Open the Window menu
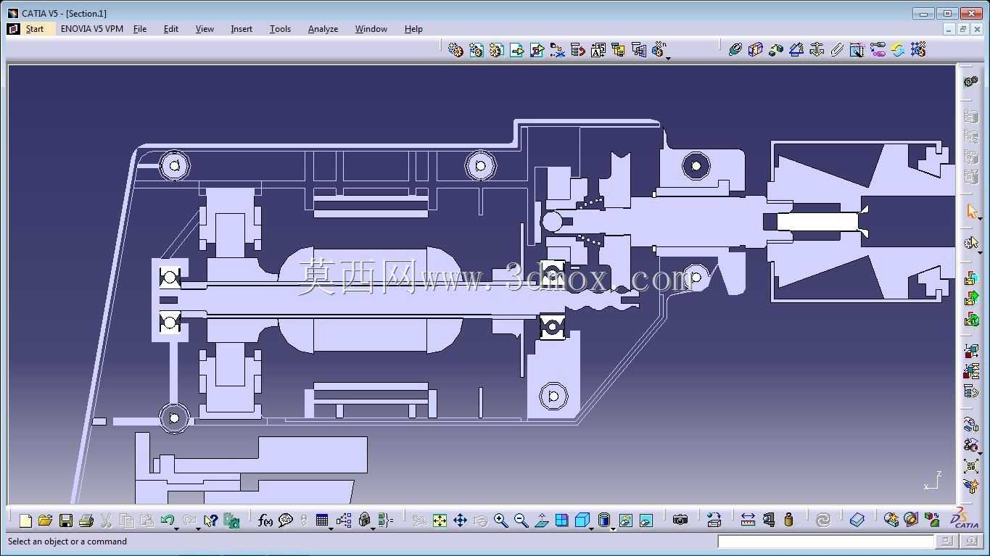 coord(371,29)
